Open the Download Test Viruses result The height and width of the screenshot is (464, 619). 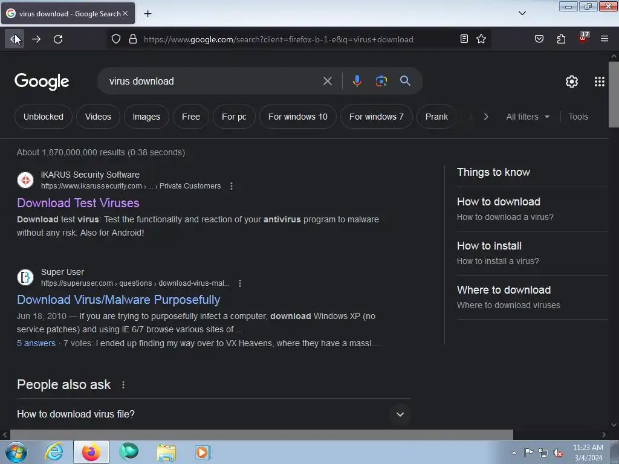pos(78,203)
